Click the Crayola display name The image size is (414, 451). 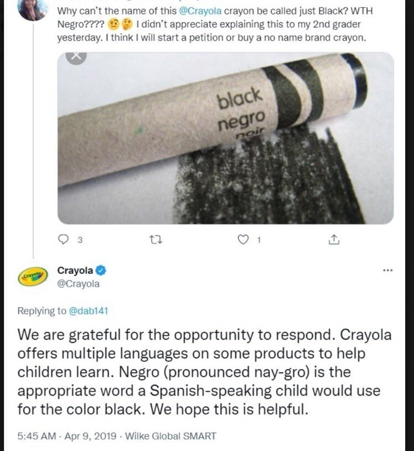(75, 271)
